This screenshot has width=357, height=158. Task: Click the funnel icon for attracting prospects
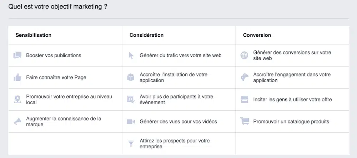131,144
